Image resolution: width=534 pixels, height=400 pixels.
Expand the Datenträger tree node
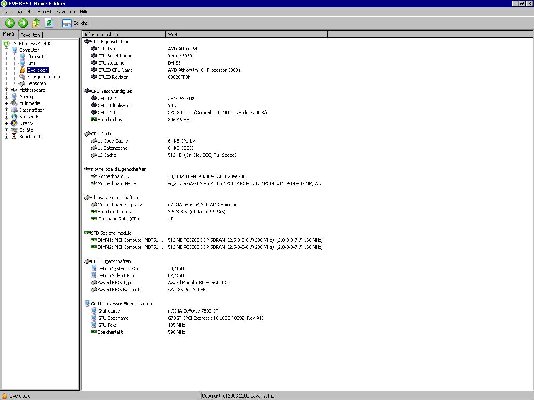pyautogui.click(x=7, y=110)
